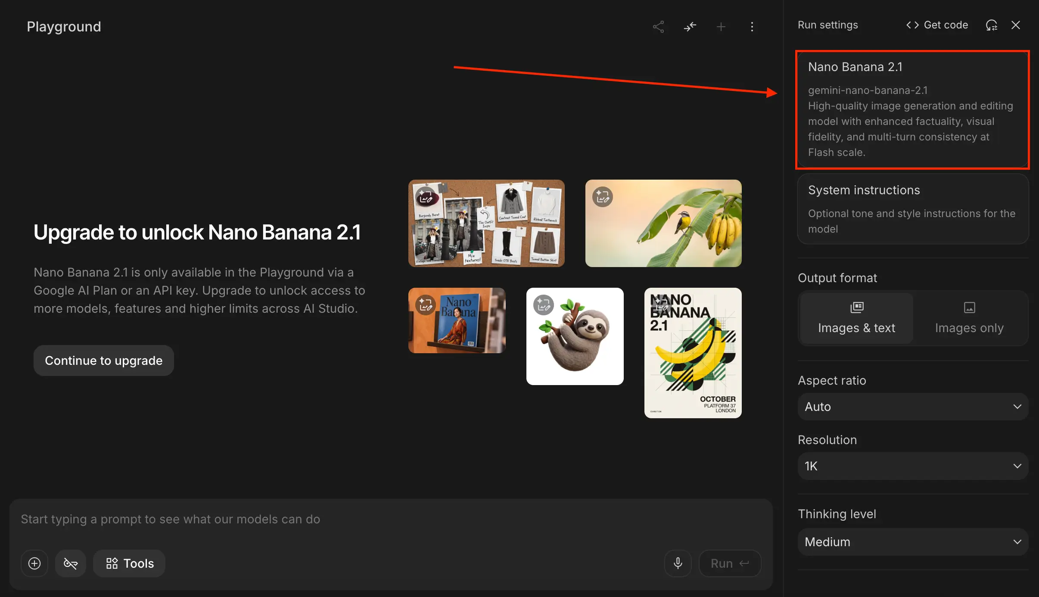Toggle the crossed-out infinity icon button
Screen dimensions: 1039x597
(x=71, y=563)
